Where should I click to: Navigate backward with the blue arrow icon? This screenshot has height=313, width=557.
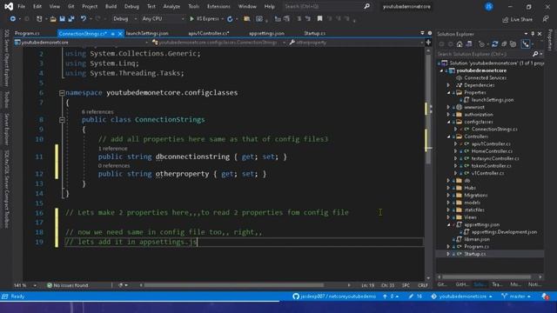point(12,19)
